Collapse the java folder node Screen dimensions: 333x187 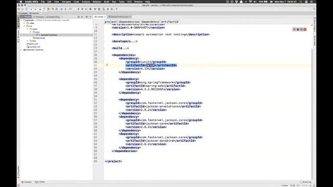(x=31, y=32)
